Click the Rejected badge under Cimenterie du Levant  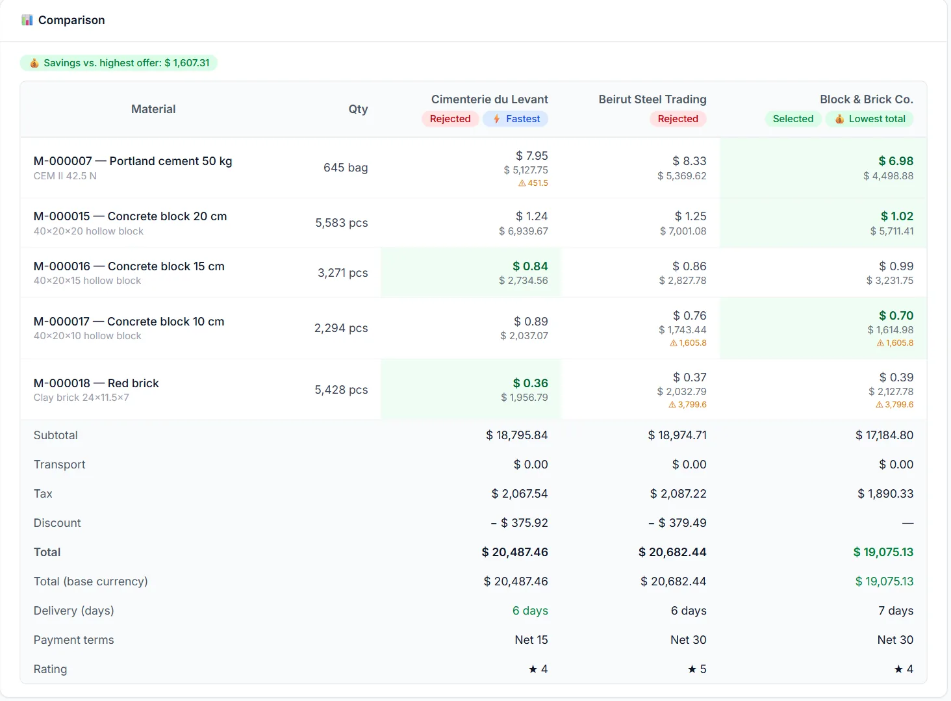450,119
